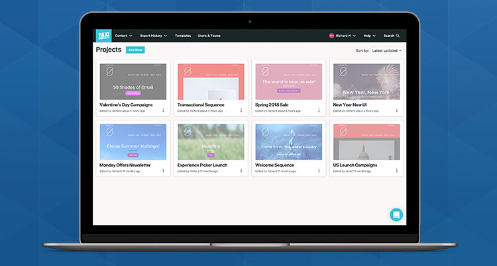
Task: Expand the Help dropdown menu
Action: [x=369, y=36]
